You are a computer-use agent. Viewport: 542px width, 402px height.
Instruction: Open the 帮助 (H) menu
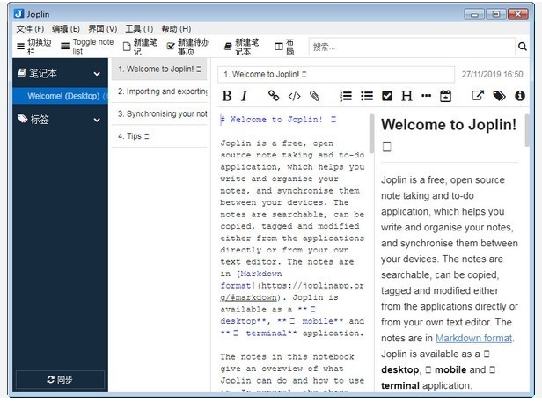pyautogui.click(x=176, y=29)
